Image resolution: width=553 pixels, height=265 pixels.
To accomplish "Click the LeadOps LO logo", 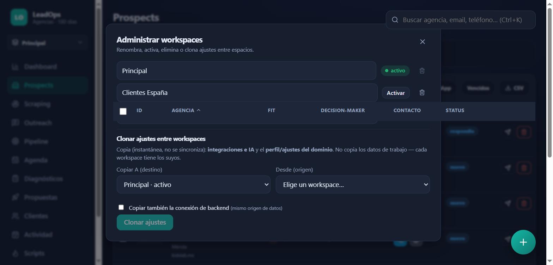I will [19, 17].
